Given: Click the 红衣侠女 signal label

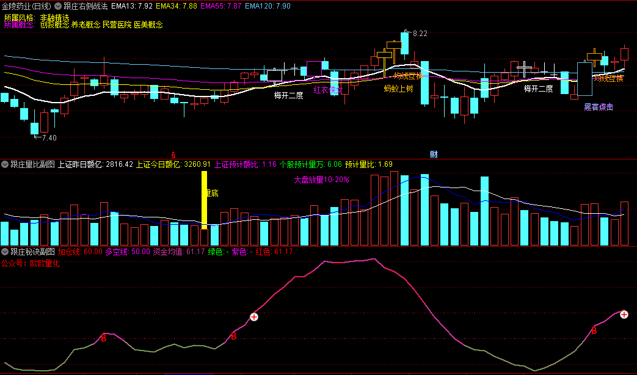Looking at the screenshot, I should (x=328, y=90).
